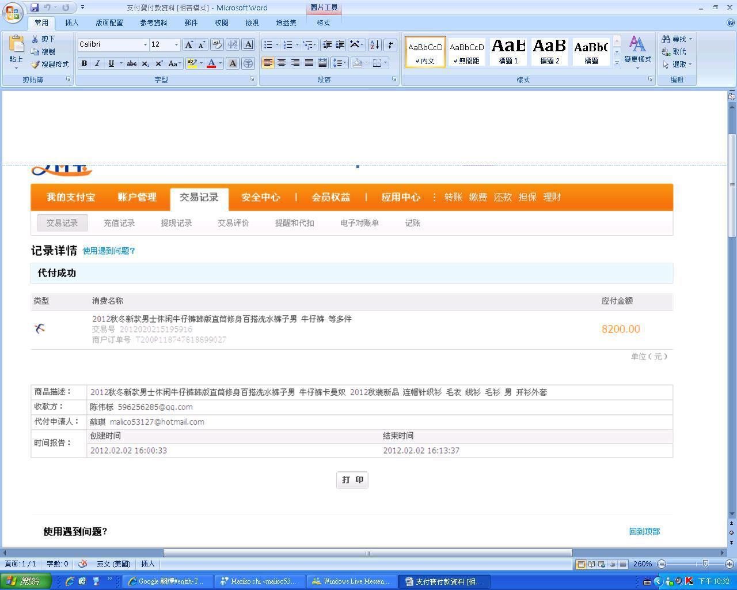Viewport: 737px width, 590px height.
Task: Click the Increase Indent icon
Action: click(340, 45)
